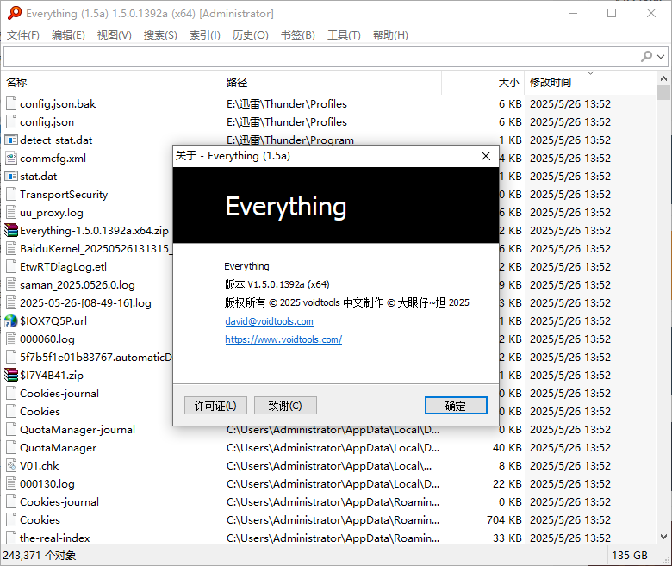Click the $I7Y4B41.zip archive icon
The height and width of the screenshot is (566, 672).
pos(11,376)
